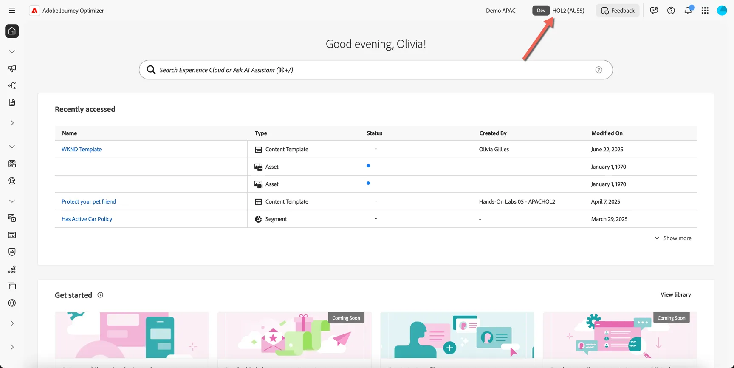Click the Hands-On Labs 05 - APACHOL2 cell
Image resolution: width=734 pixels, height=368 pixels.
517,201
